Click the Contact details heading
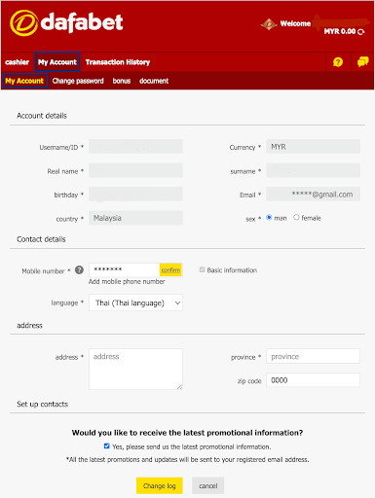 pos(41,239)
